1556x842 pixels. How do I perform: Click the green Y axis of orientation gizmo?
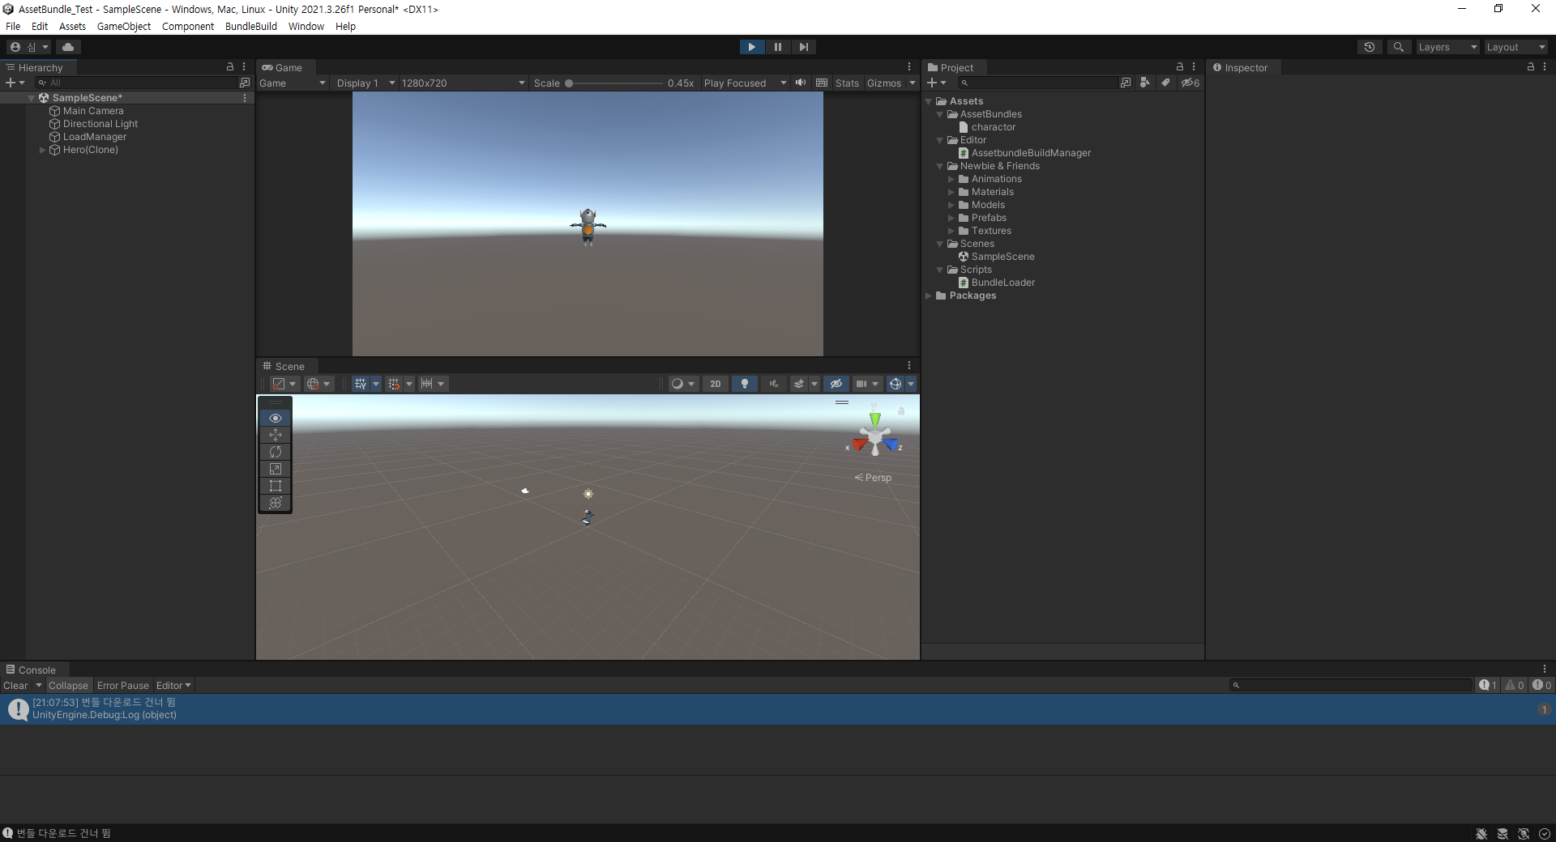point(874,419)
